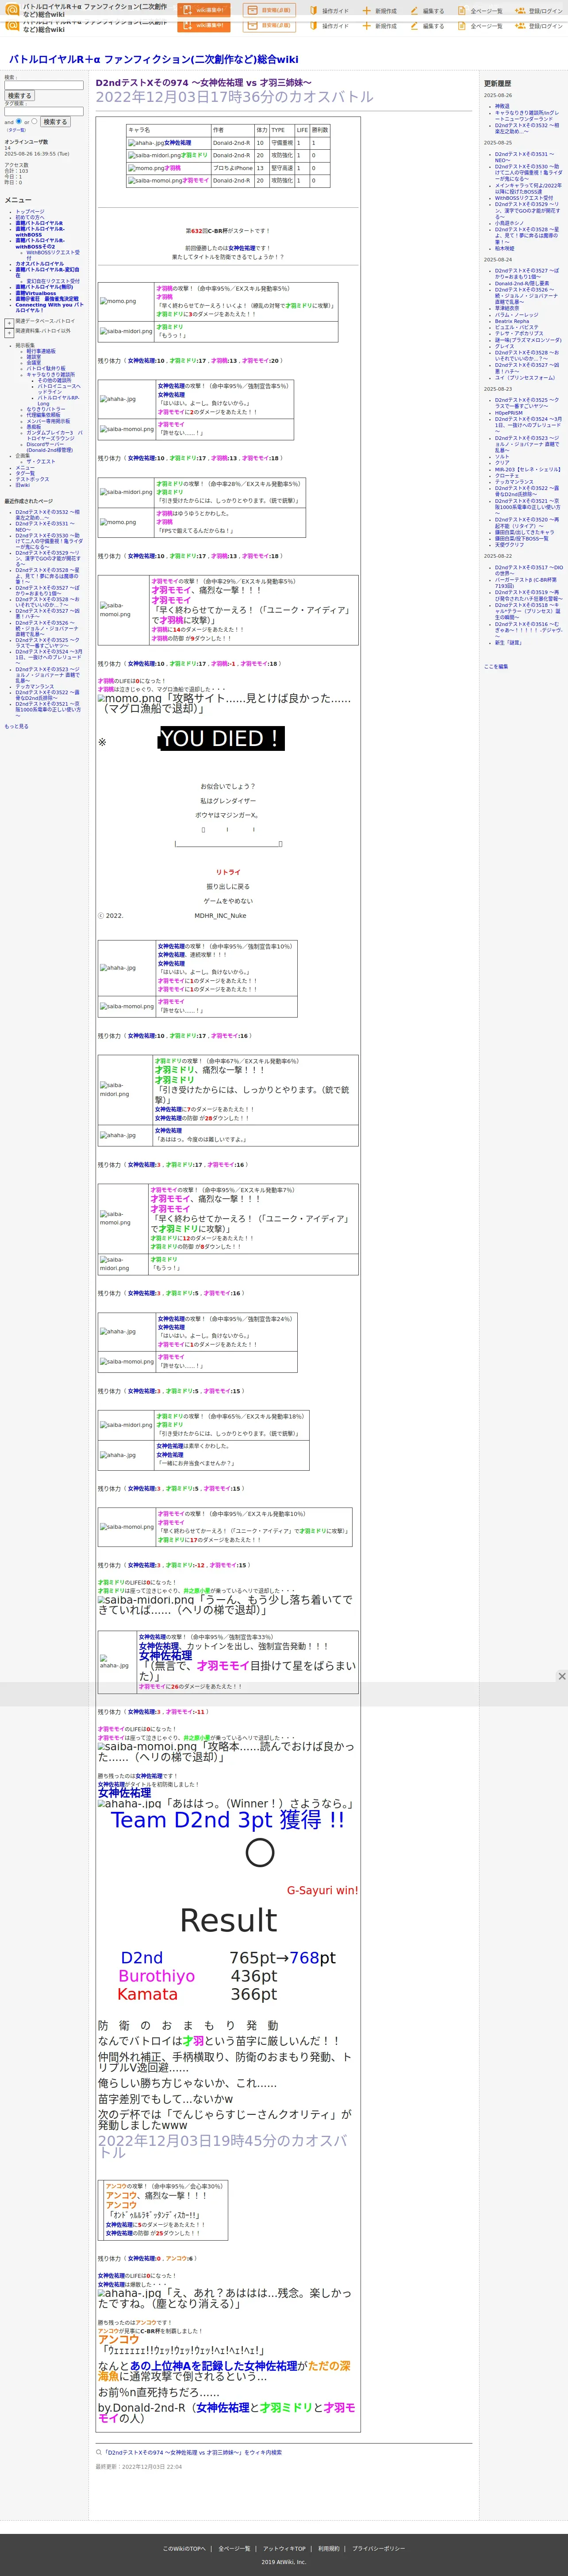Click the 検索する button under the keyword field
Screen dimensions: 568x2576
19,96
